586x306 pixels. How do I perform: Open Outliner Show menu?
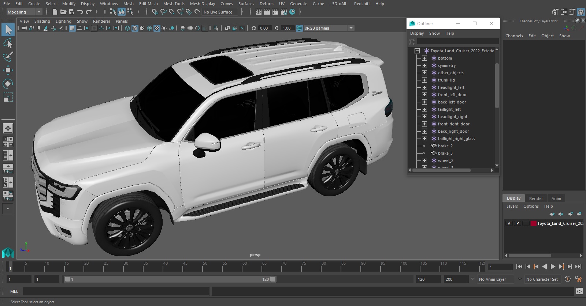tap(434, 33)
